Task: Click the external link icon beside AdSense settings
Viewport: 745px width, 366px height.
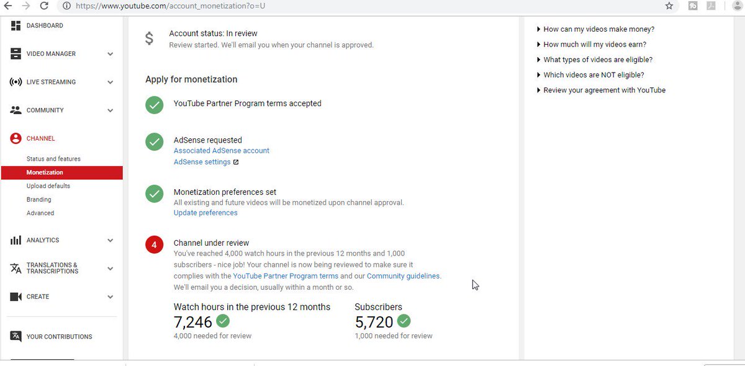Action: click(x=236, y=163)
